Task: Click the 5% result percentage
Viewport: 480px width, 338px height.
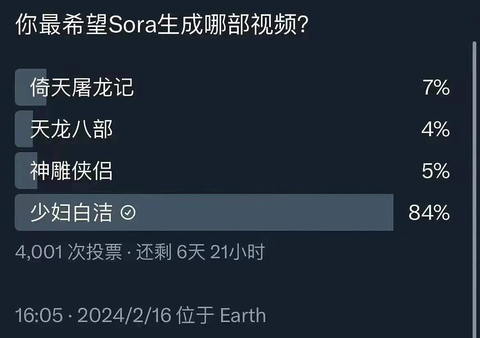Action: (436, 171)
